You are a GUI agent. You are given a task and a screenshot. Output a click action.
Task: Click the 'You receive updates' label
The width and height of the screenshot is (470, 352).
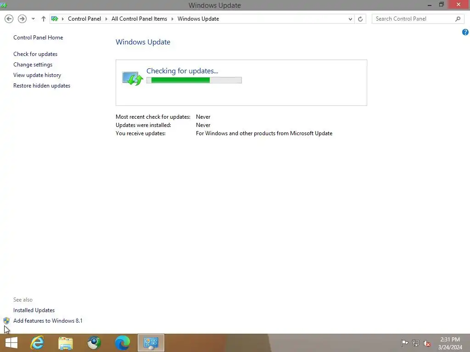point(140,133)
